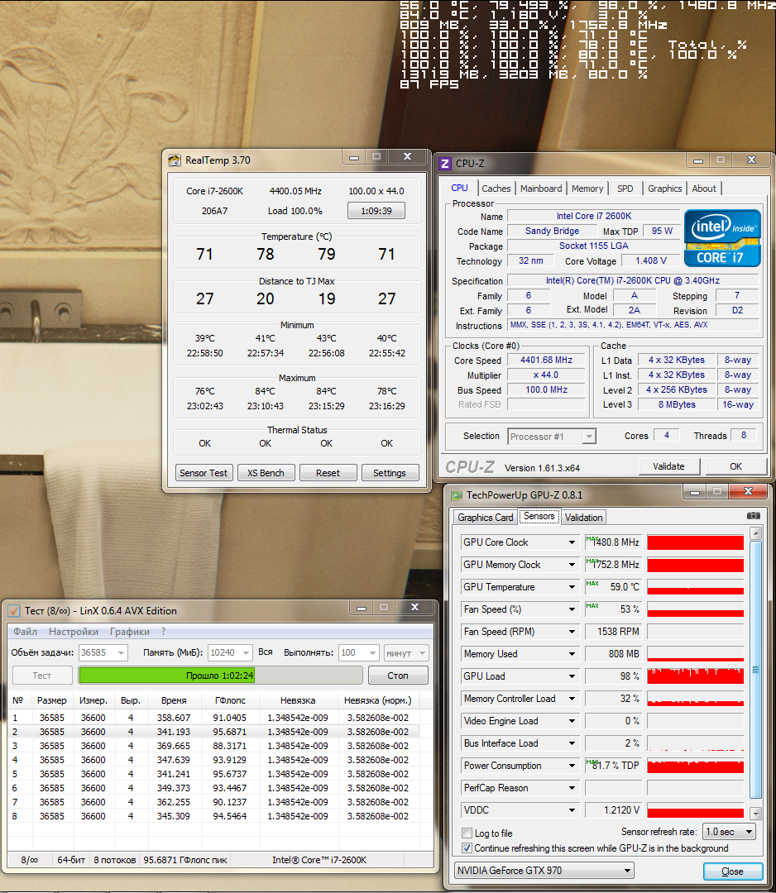776x893 pixels.
Task: Open LinX Файл menu
Action: point(25,632)
